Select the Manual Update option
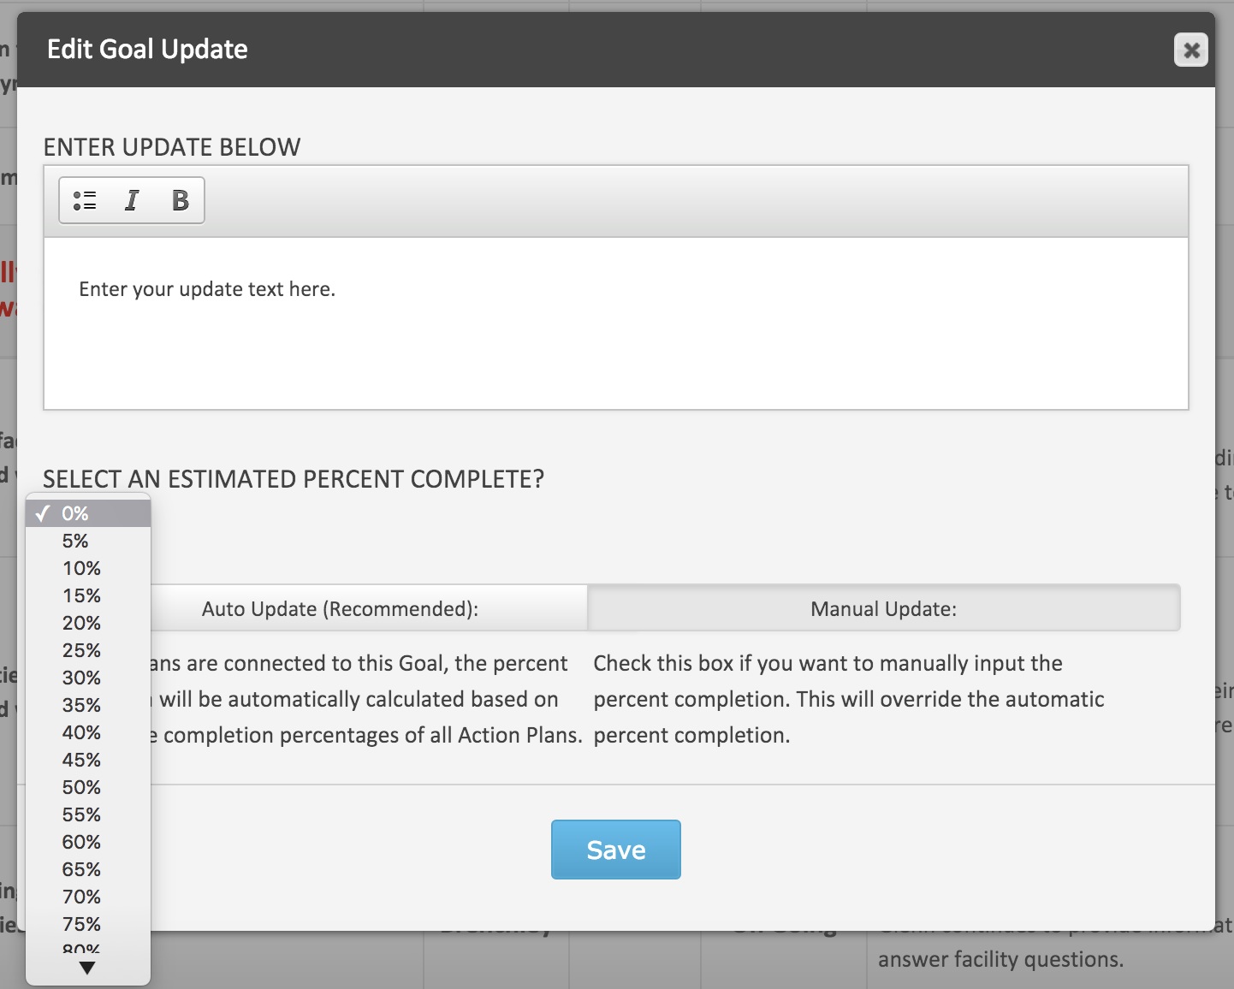Image resolution: width=1234 pixels, height=989 pixels. click(x=884, y=609)
